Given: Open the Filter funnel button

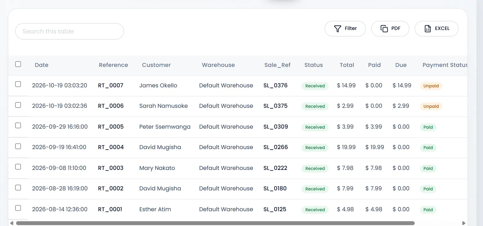Looking at the screenshot, I should (x=345, y=29).
